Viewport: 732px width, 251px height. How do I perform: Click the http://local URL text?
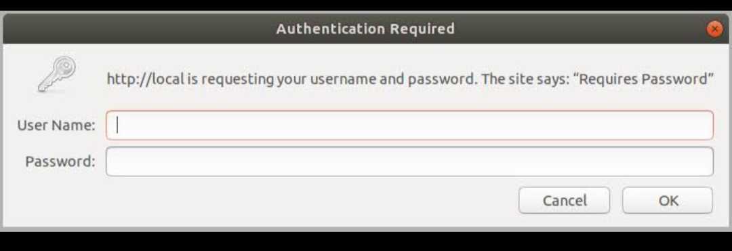coord(146,79)
